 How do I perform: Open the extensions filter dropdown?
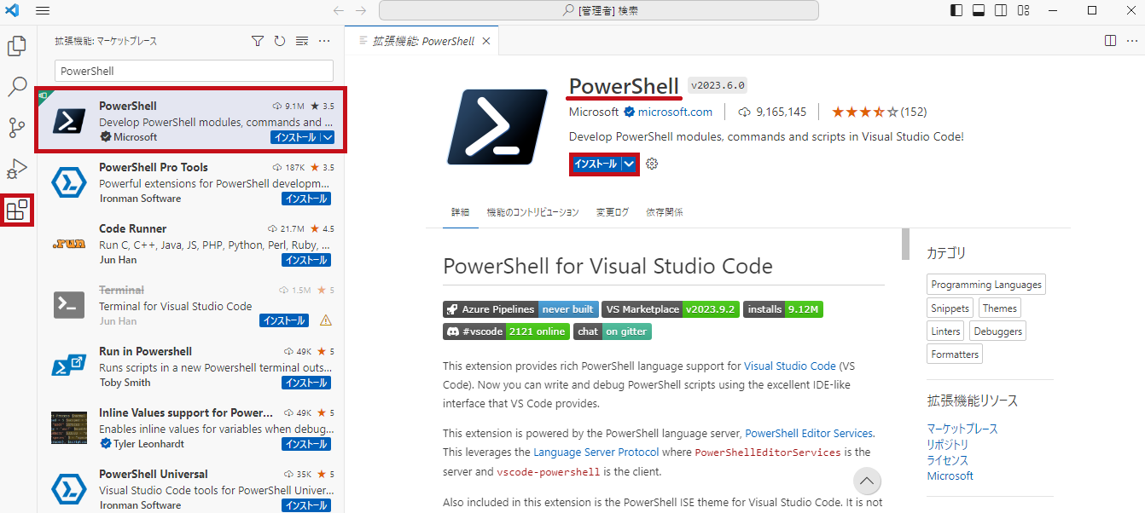(x=258, y=41)
